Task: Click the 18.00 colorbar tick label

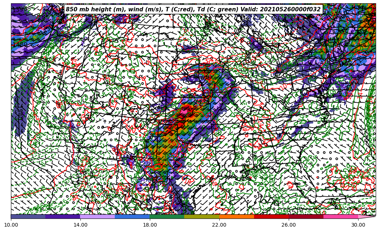Action: click(150, 225)
